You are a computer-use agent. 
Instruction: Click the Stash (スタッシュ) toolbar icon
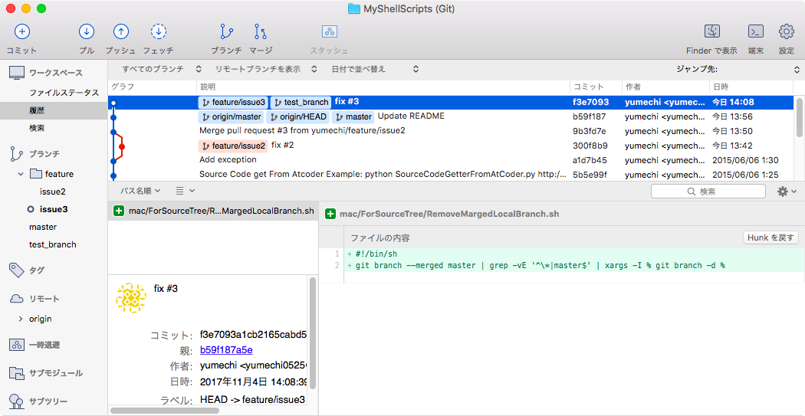pos(329,32)
